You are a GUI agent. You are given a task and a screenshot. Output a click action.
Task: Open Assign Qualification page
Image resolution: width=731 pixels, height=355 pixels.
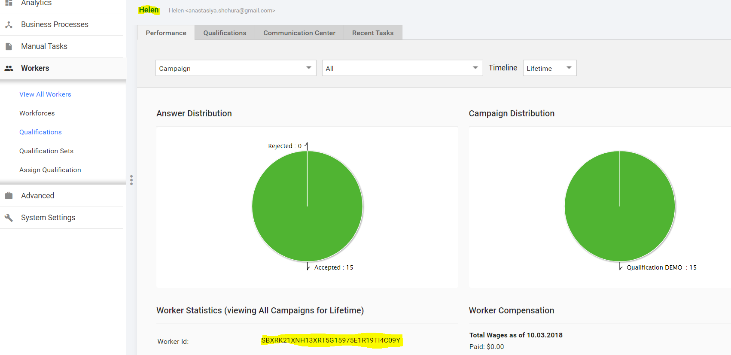pos(50,170)
